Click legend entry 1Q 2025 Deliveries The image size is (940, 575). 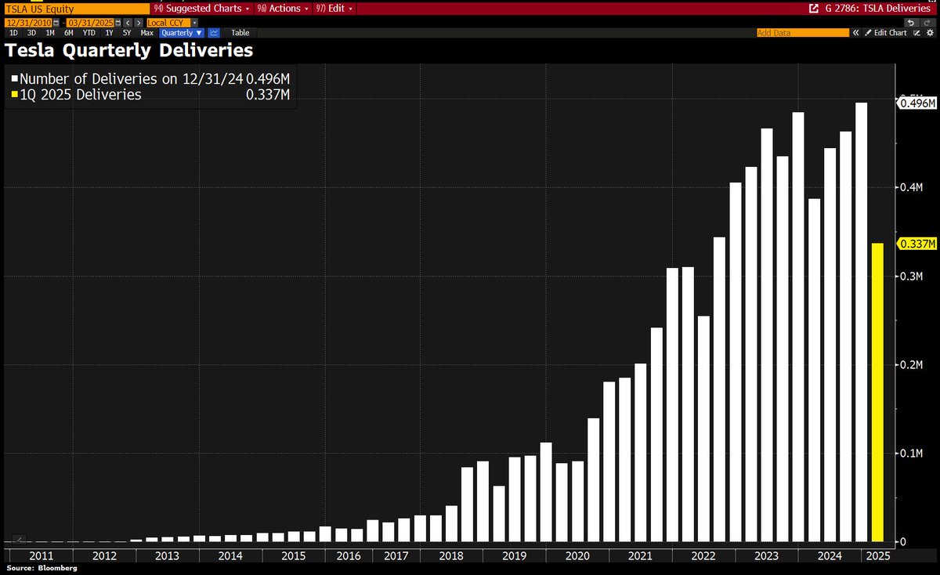[x=150, y=96]
